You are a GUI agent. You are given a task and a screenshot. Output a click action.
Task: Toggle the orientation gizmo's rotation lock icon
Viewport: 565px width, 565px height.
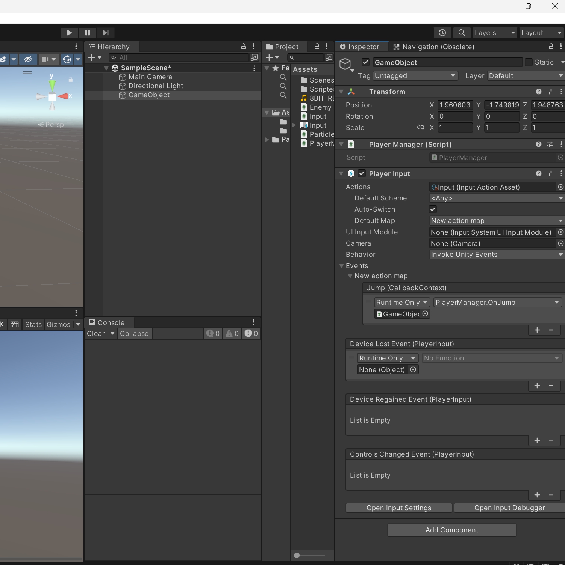[70, 80]
